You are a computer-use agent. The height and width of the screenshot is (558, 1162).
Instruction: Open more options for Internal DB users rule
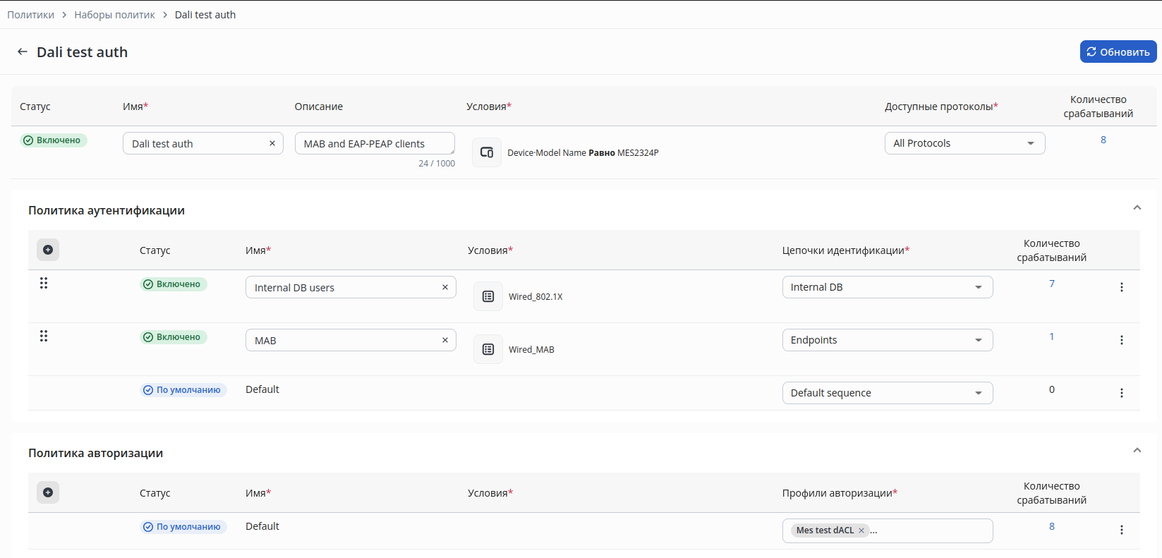1122,287
